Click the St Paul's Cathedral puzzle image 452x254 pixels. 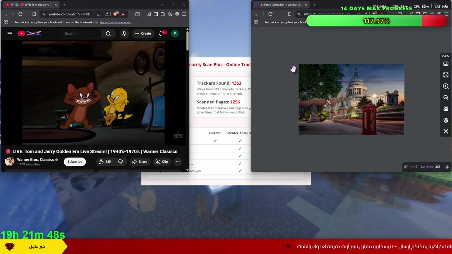point(351,99)
